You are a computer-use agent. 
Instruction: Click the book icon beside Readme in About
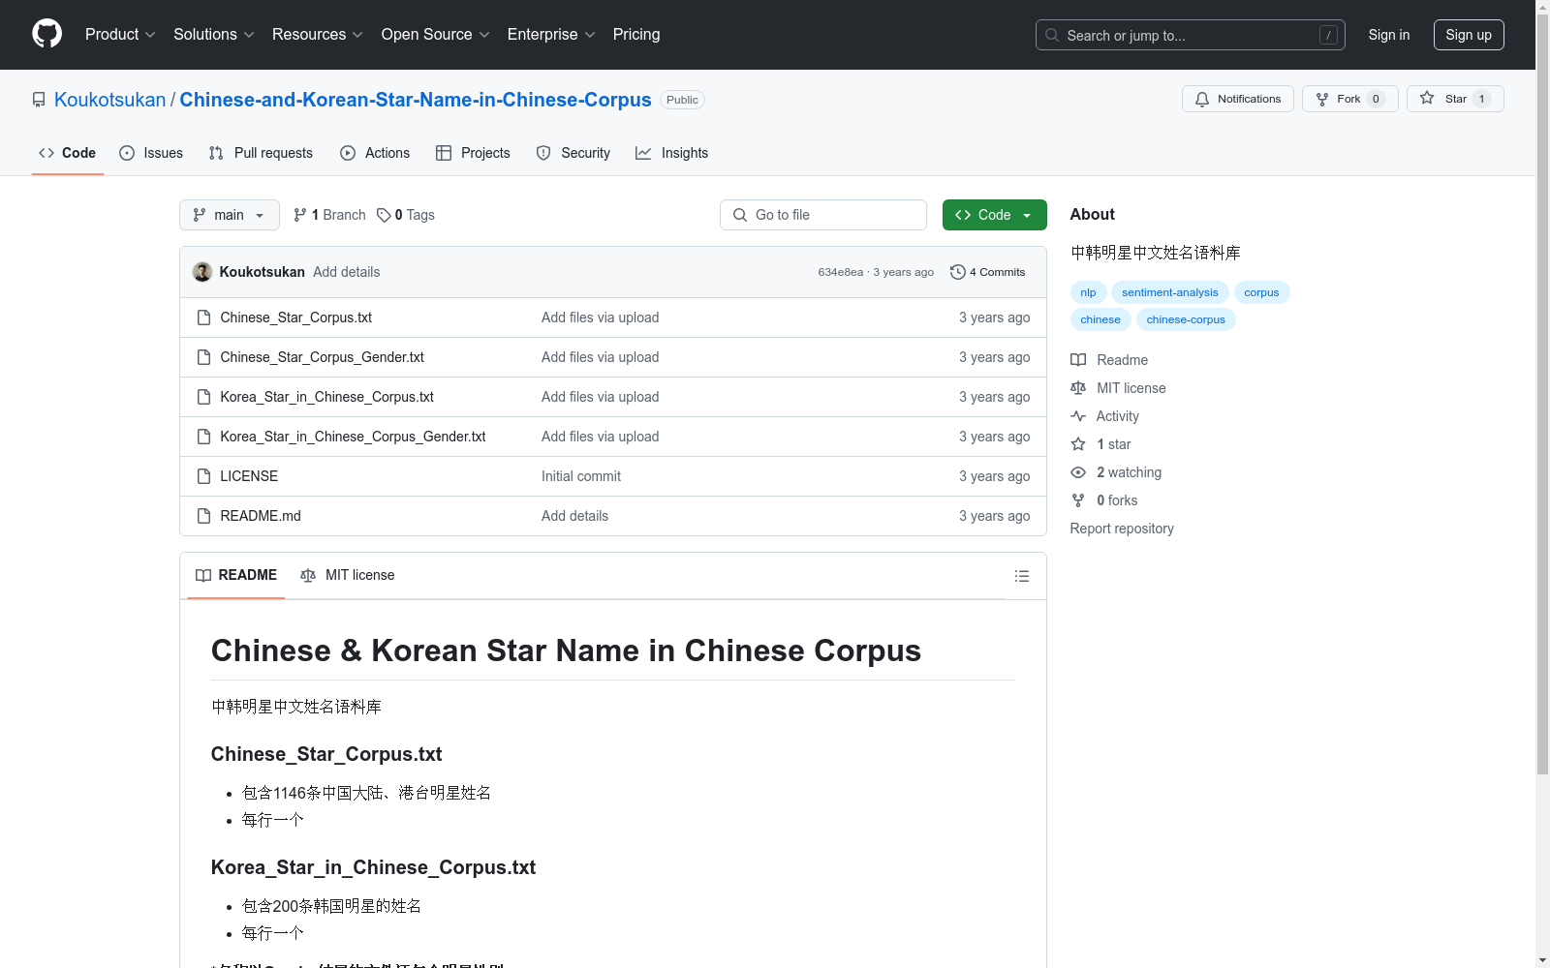click(1078, 360)
